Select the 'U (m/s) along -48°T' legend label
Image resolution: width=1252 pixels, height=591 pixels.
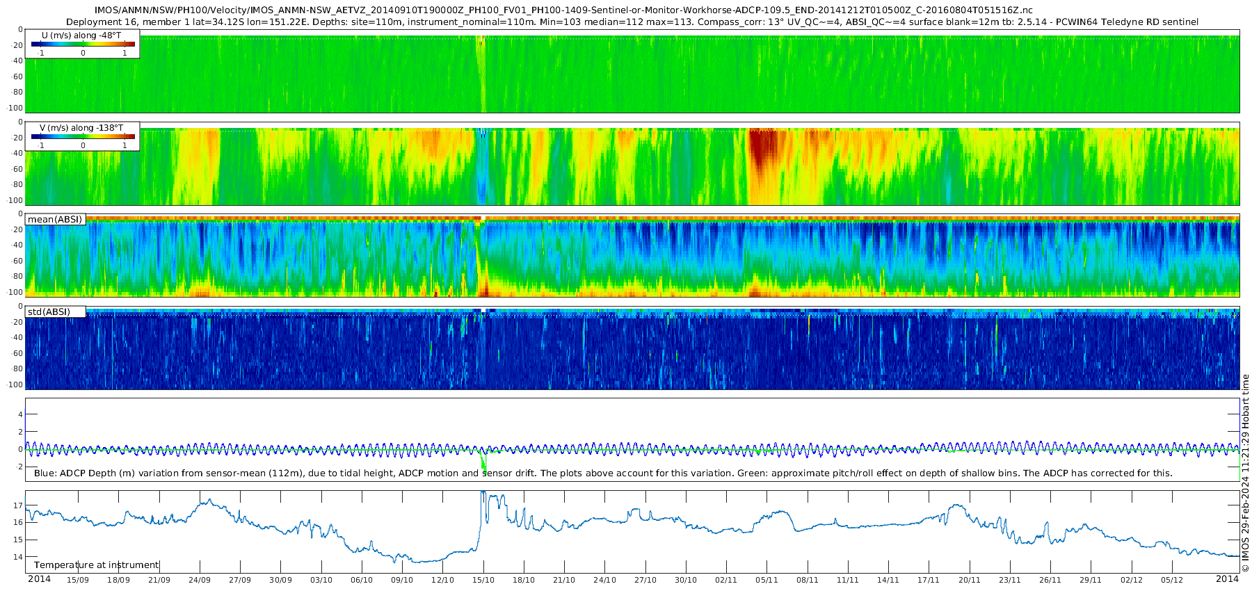[x=81, y=35]
